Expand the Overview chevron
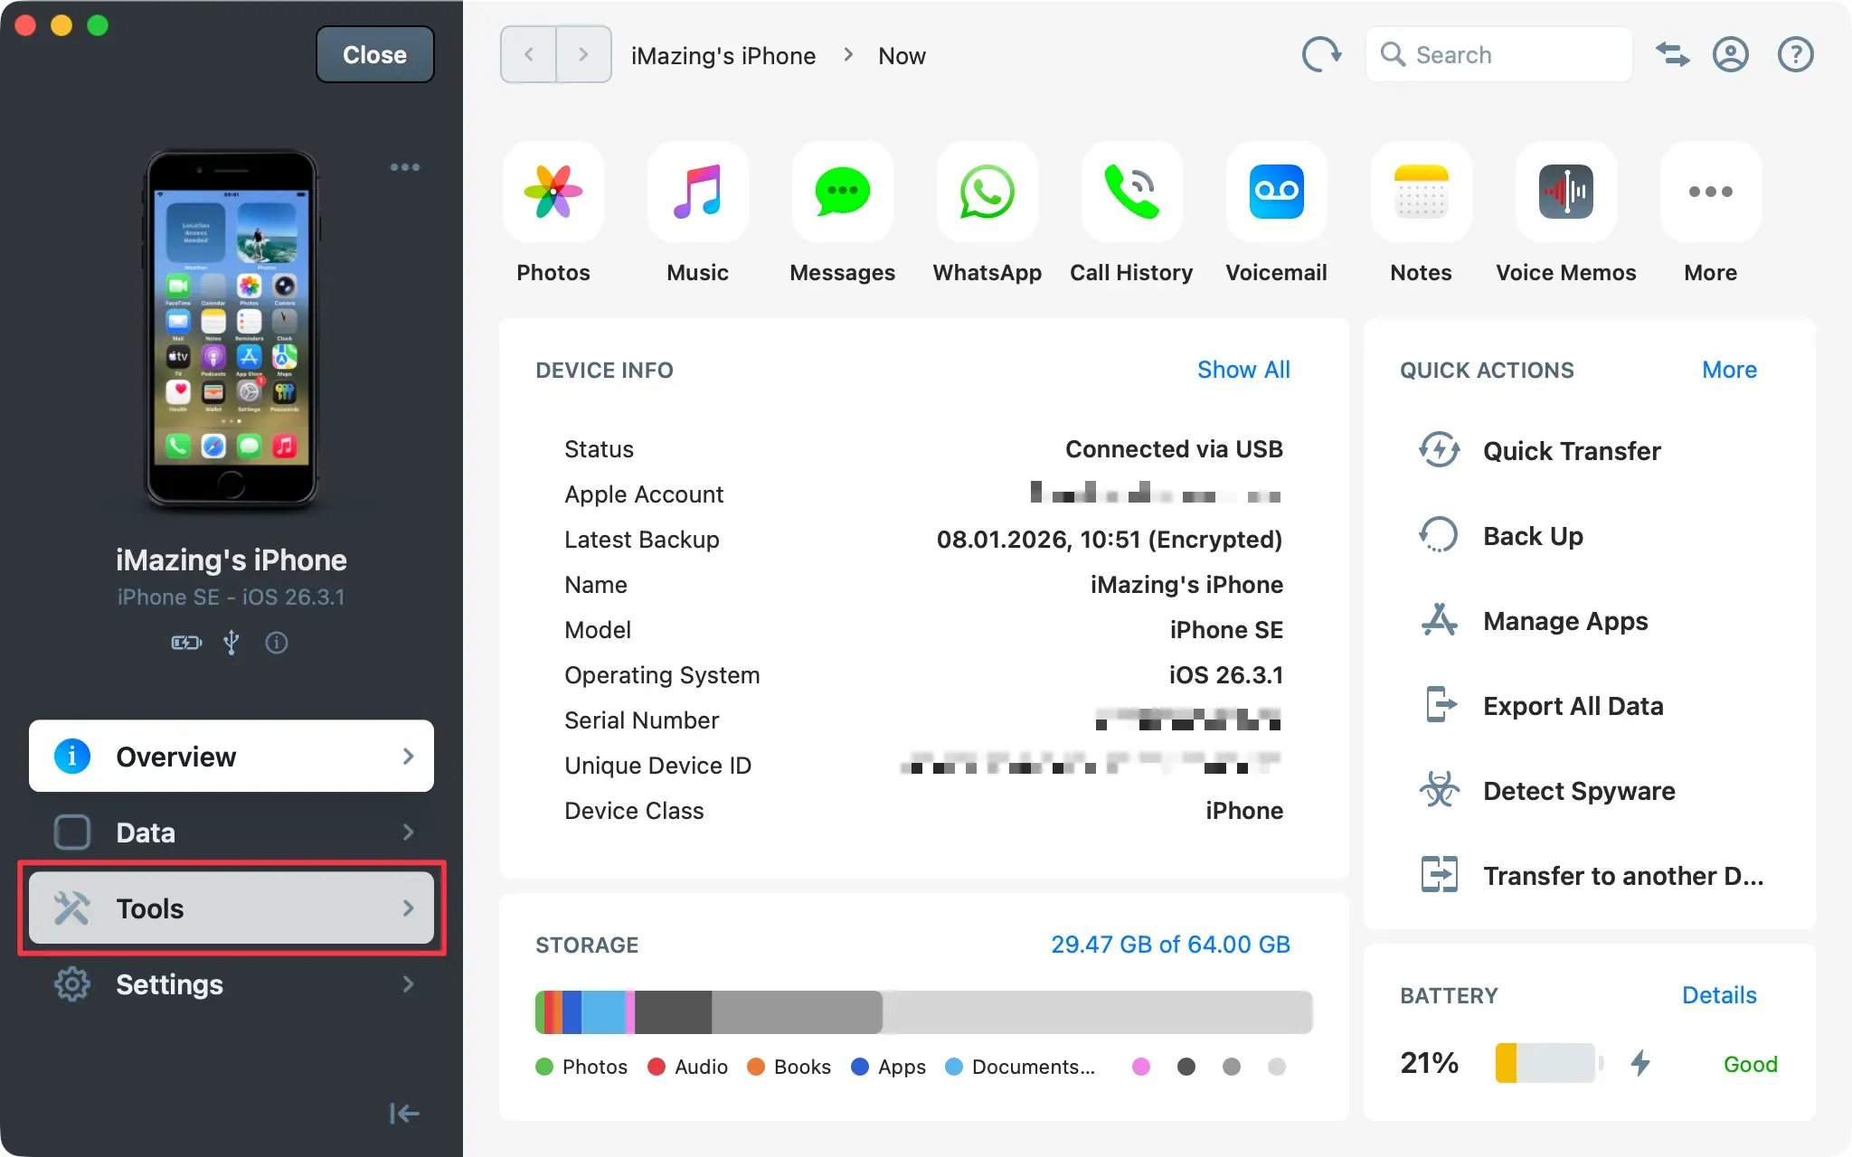This screenshot has height=1157, width=1852. 409,756
